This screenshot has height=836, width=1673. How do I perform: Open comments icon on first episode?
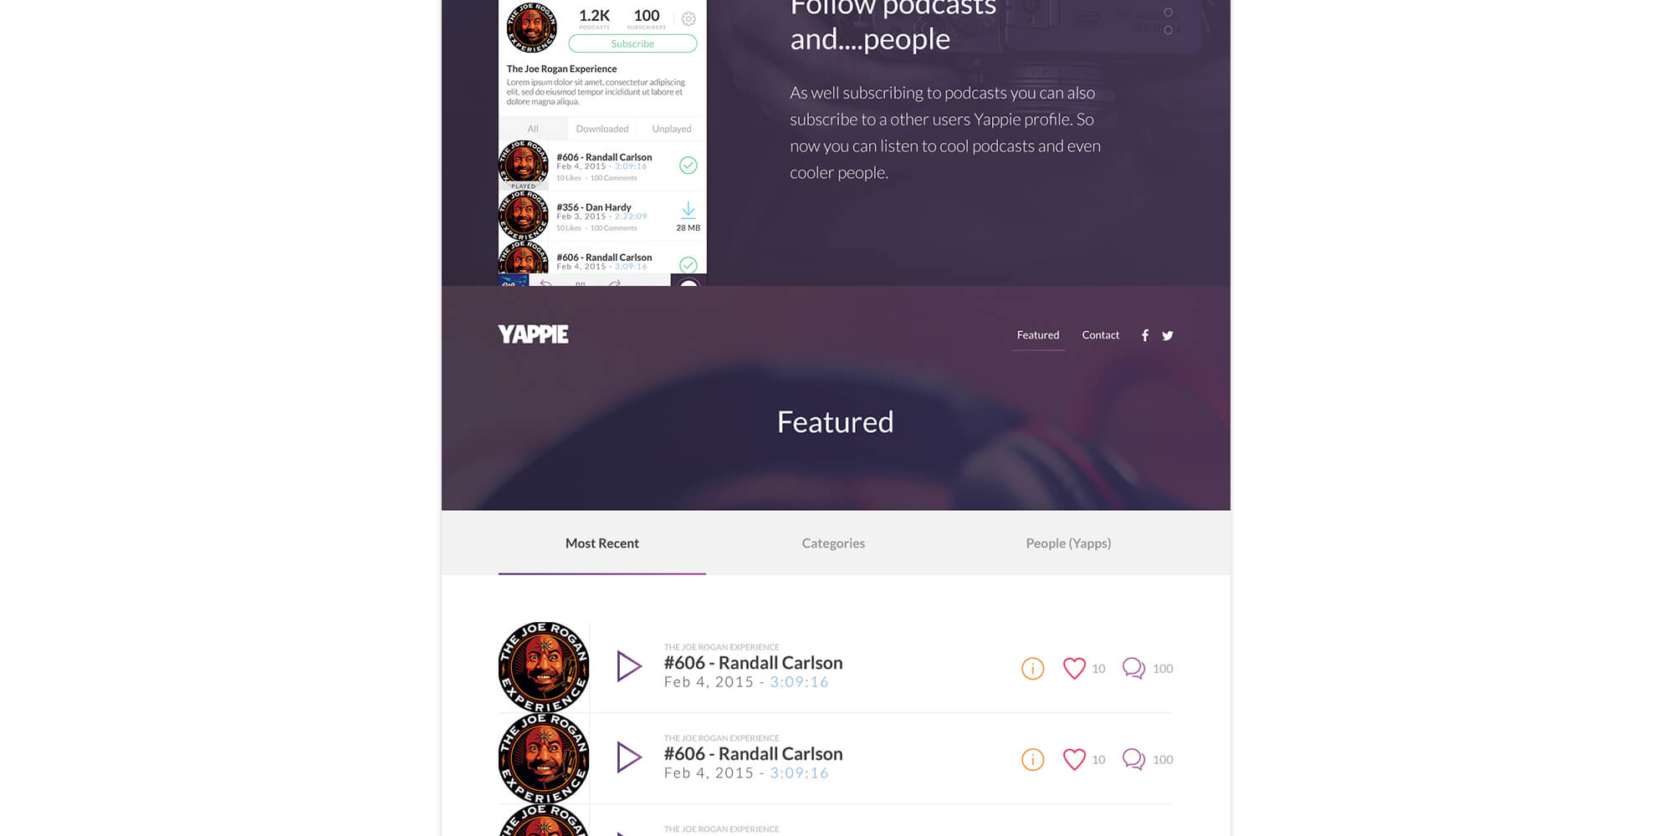[x=1133, y=668]
